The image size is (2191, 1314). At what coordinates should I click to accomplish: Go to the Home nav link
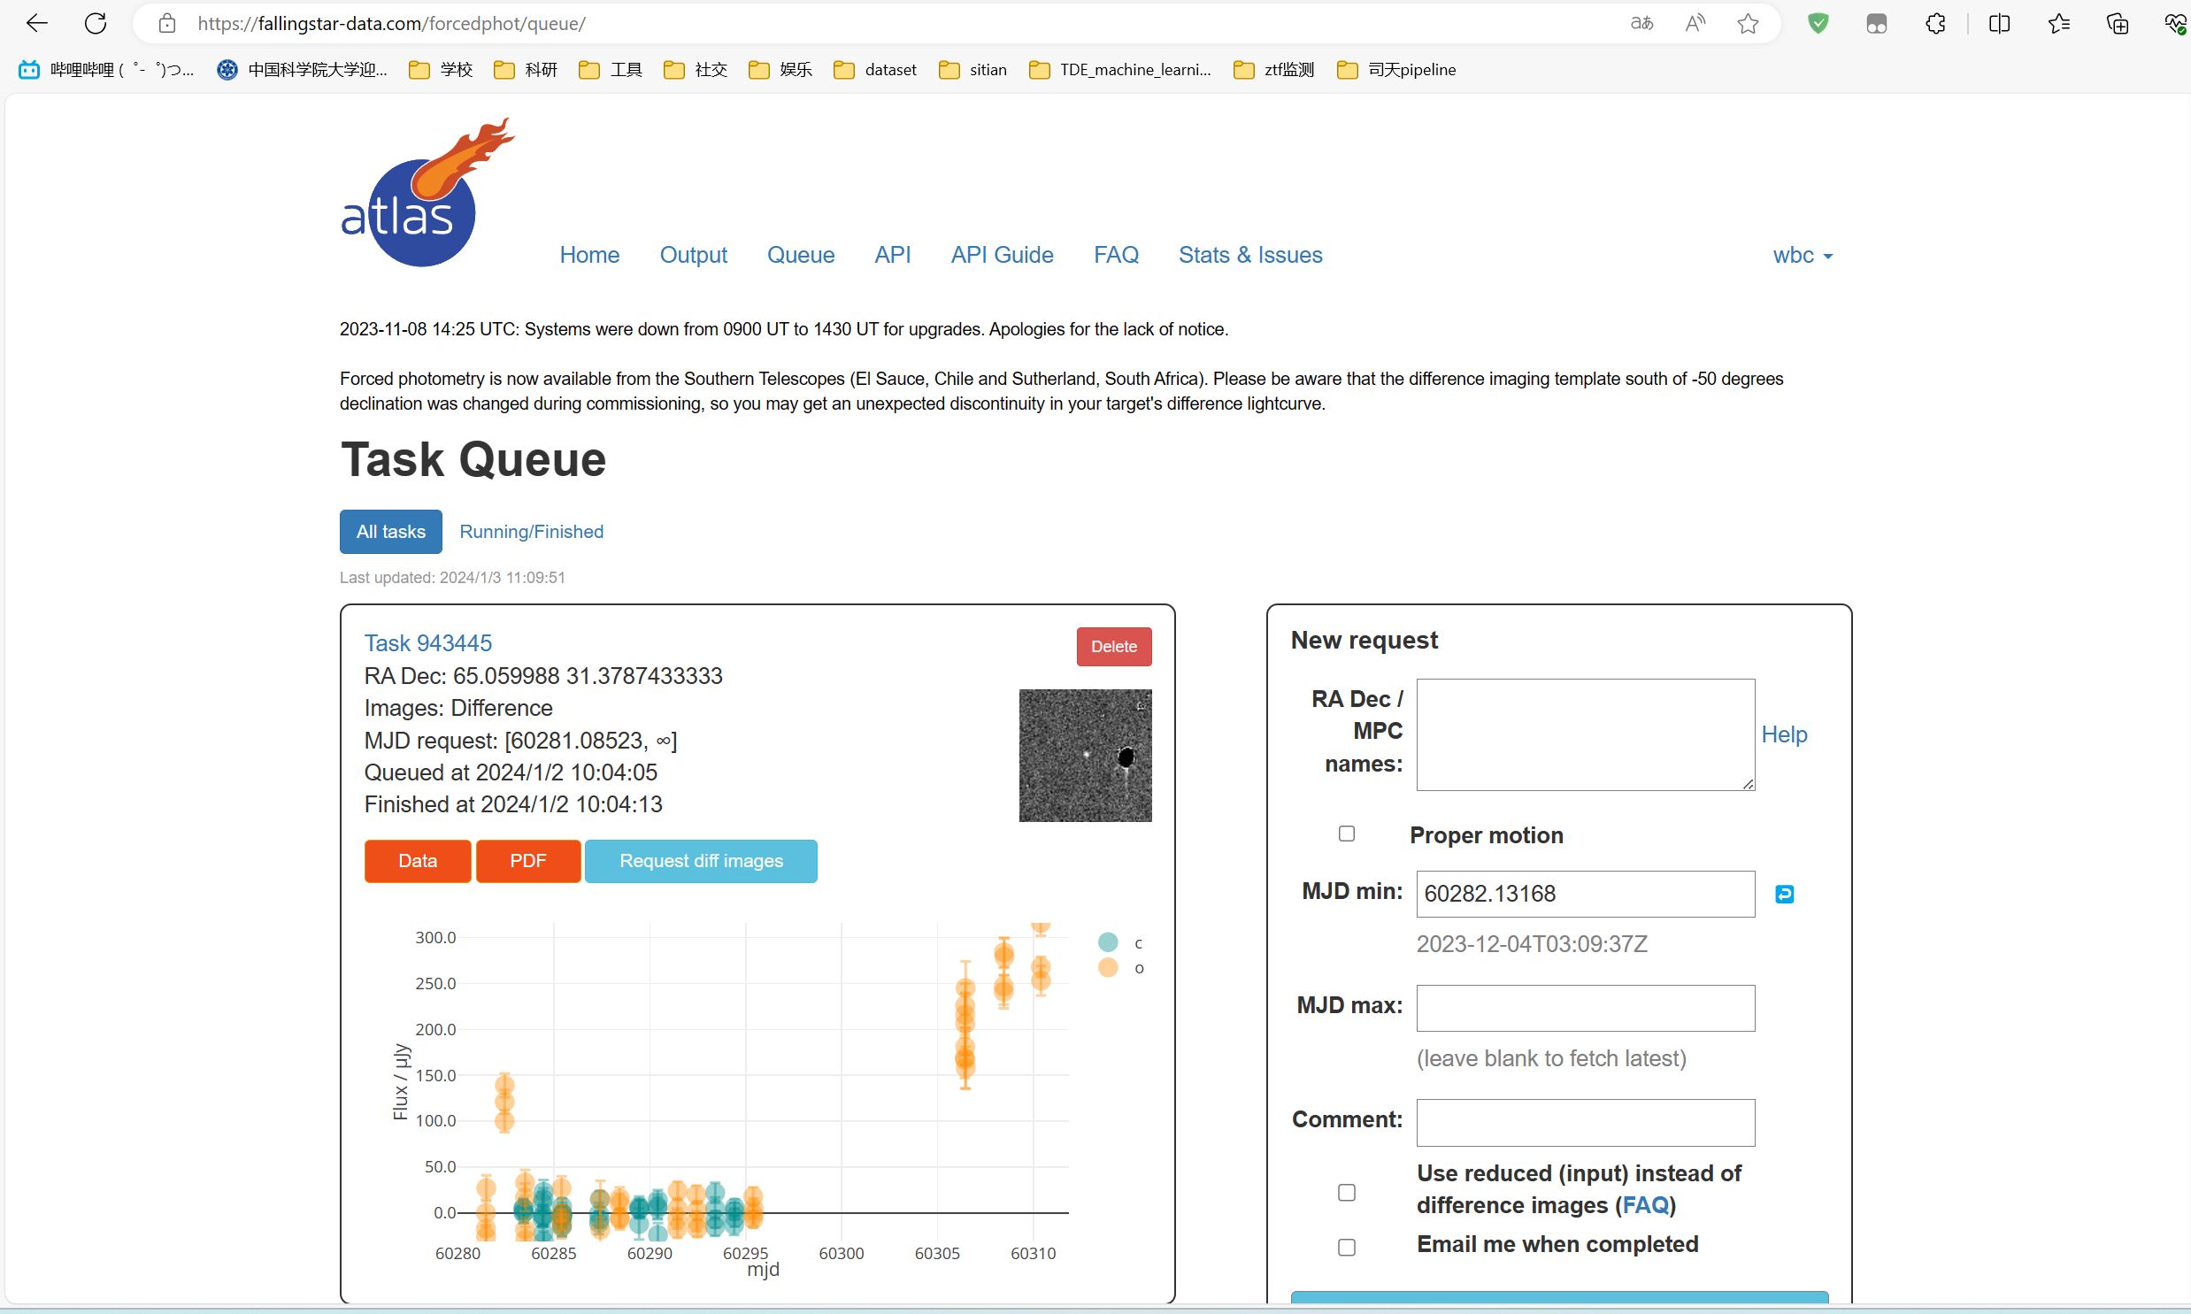(x=589, y=255)
